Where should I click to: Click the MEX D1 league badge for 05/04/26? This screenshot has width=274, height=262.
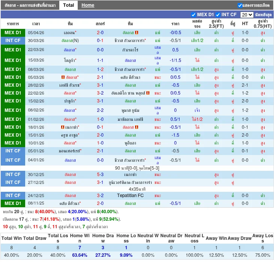(x=13, y=33)
